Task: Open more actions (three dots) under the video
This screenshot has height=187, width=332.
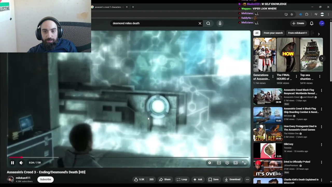Action: click(x=247, y=179)
